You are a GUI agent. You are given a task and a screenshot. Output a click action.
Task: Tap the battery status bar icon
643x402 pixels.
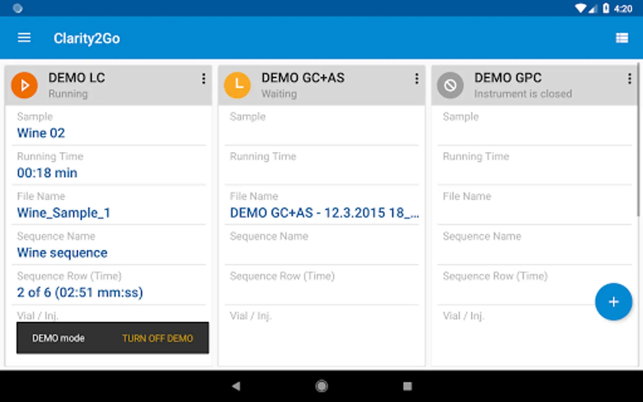coord(606,8)
